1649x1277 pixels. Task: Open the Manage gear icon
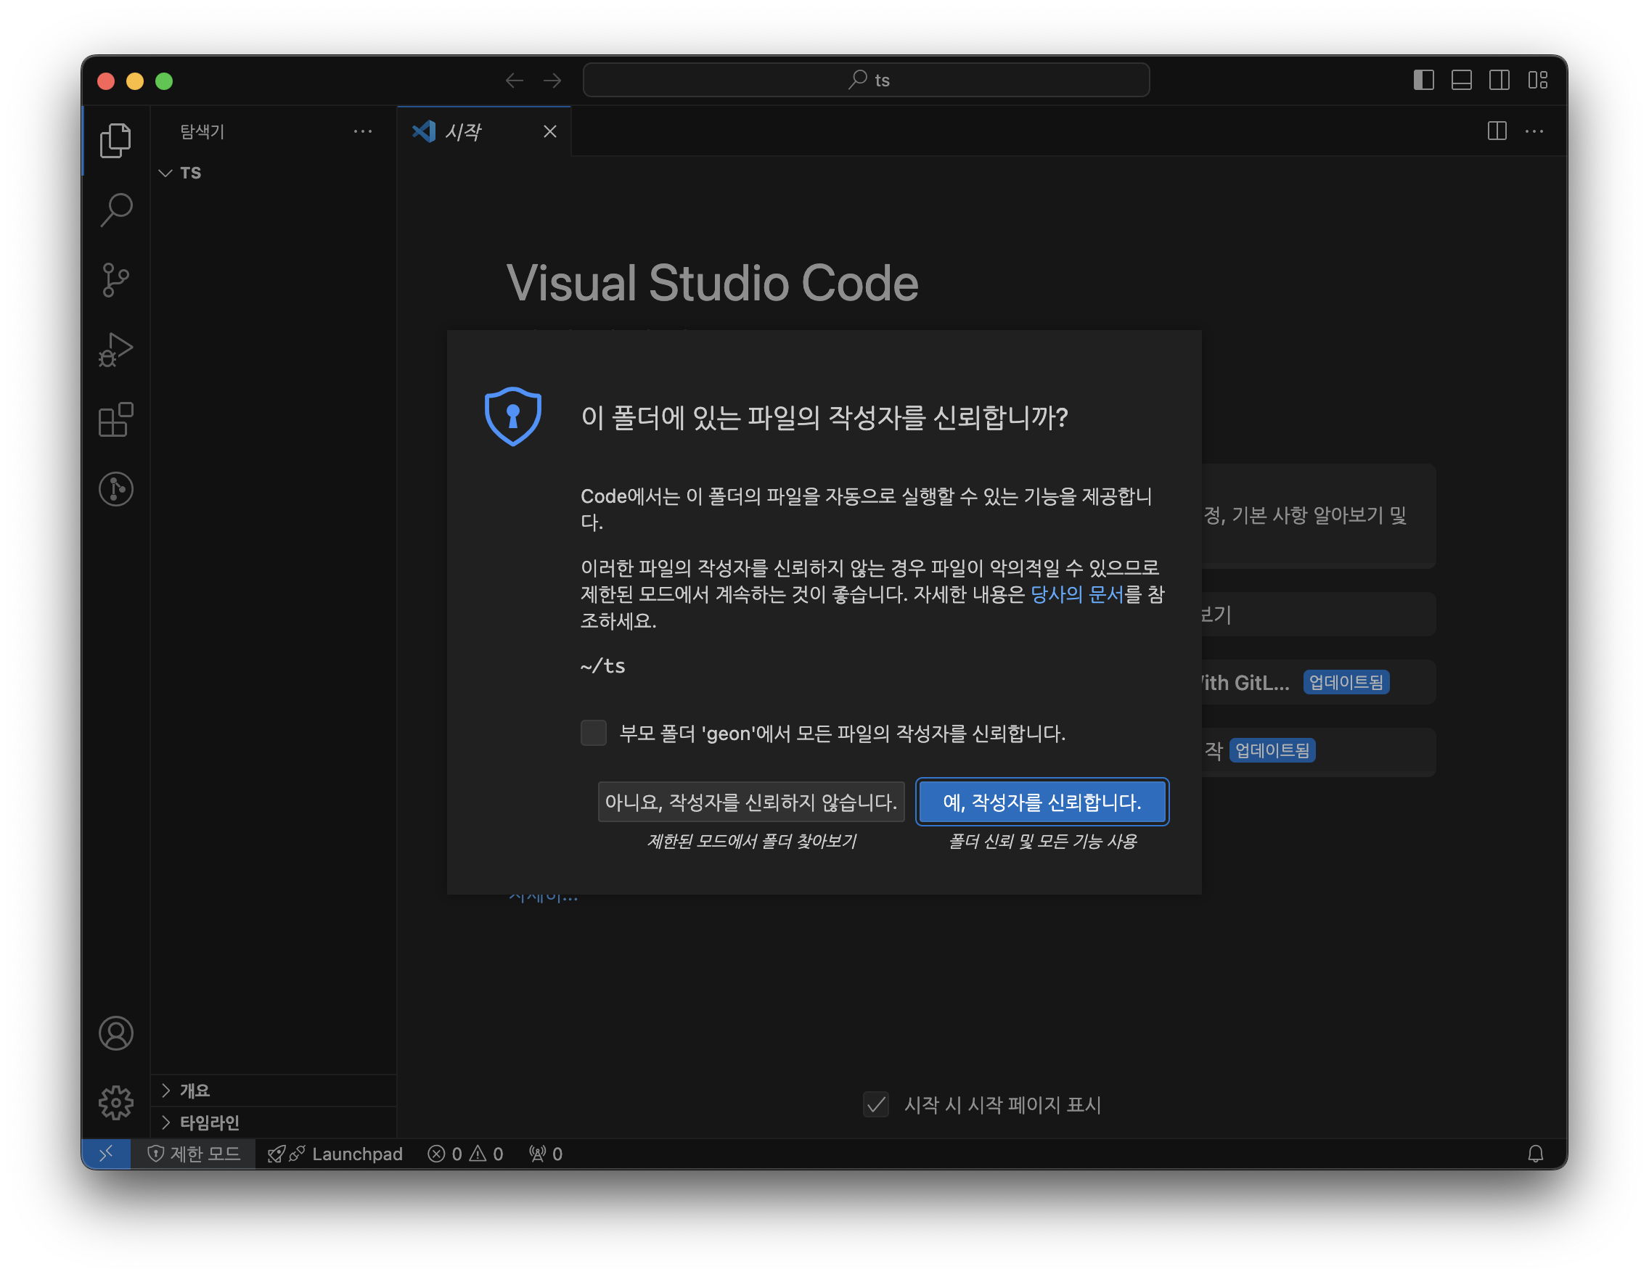click(115, 1103)
